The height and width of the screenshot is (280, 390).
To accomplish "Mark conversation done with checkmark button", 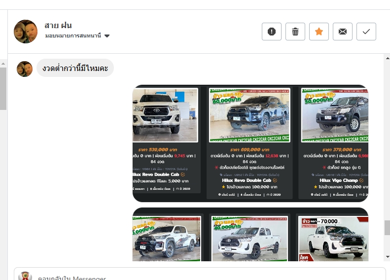I will [x=366, y=32].
